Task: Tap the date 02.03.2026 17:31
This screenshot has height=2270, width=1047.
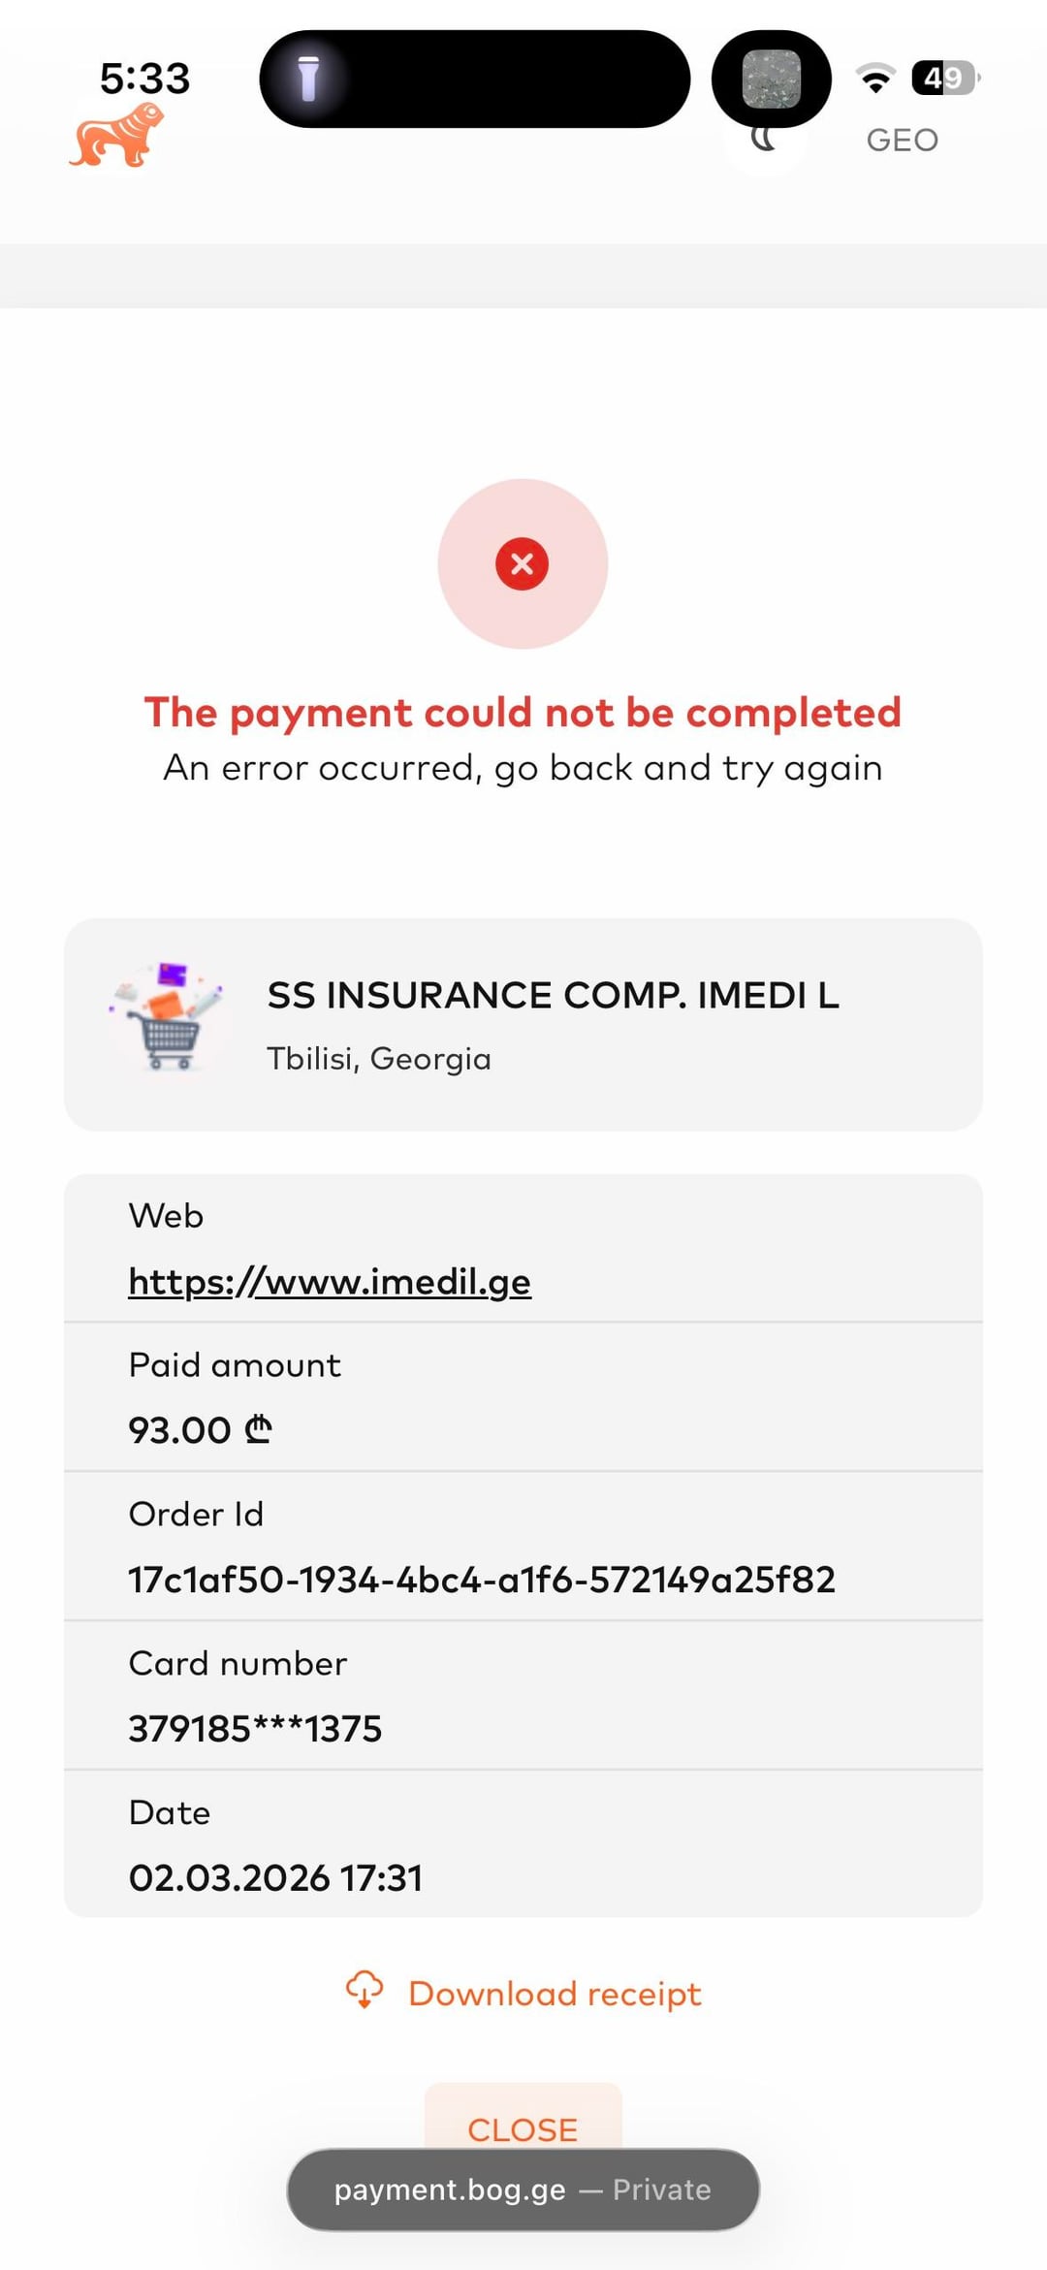Action: tap(275, 1878)
